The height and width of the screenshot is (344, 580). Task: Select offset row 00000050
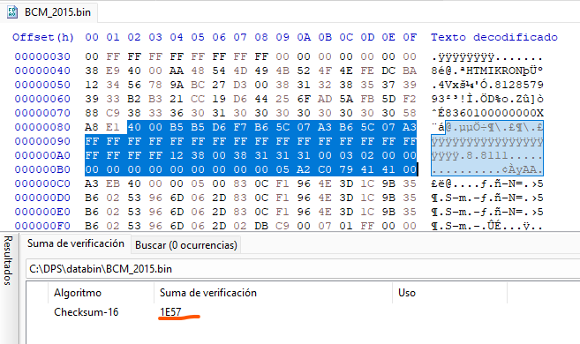click(x=42, y=85)
